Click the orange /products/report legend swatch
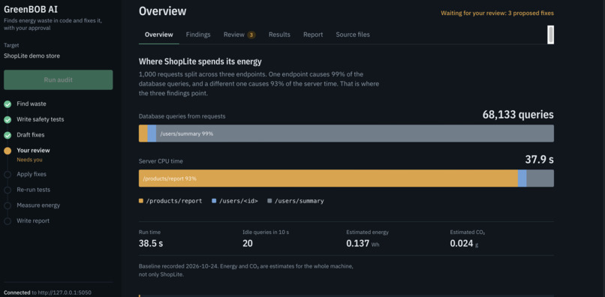The height and width of the screenshot is (297, 605). click(x=141, y=201)
